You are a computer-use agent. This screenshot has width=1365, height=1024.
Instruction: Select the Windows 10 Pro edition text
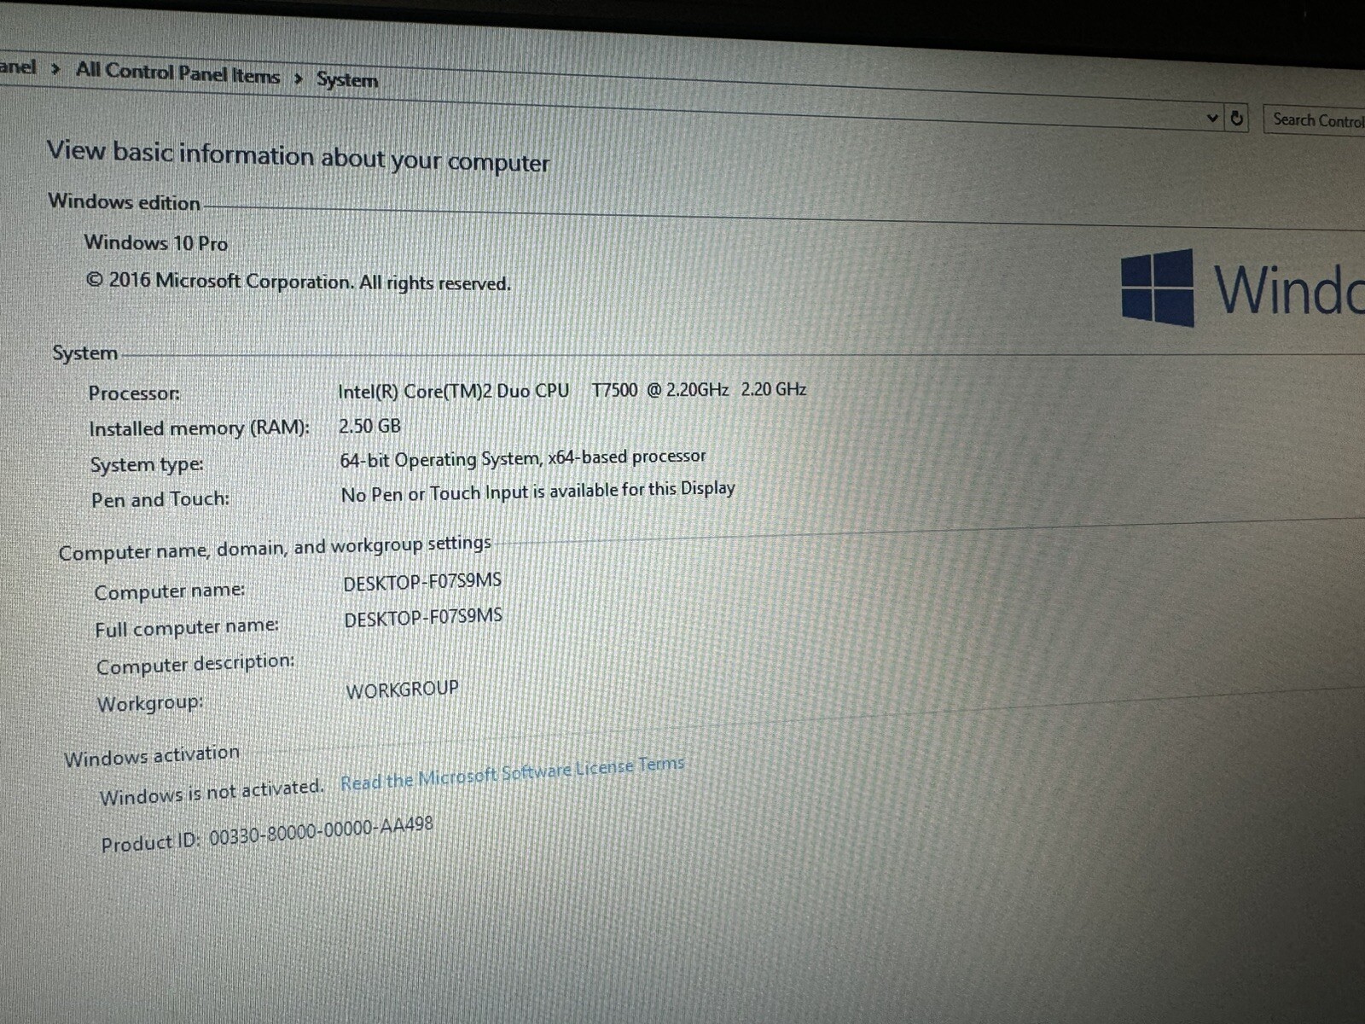click(x=156, y=243)
